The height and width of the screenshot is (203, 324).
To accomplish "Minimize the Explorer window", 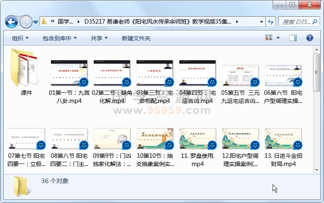I will 279,5.
